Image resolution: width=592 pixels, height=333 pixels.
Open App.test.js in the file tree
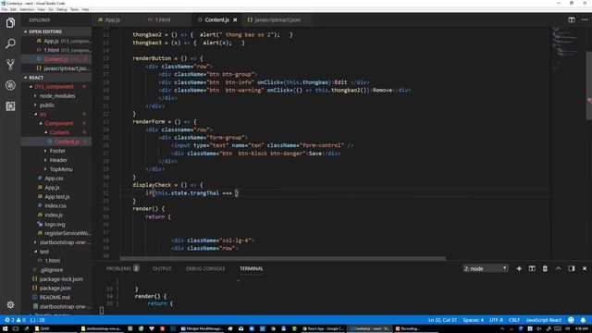[x=57, y=196]
